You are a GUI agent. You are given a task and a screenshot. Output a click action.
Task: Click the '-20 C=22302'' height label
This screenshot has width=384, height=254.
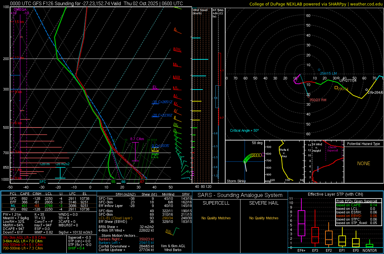(162, 115)
